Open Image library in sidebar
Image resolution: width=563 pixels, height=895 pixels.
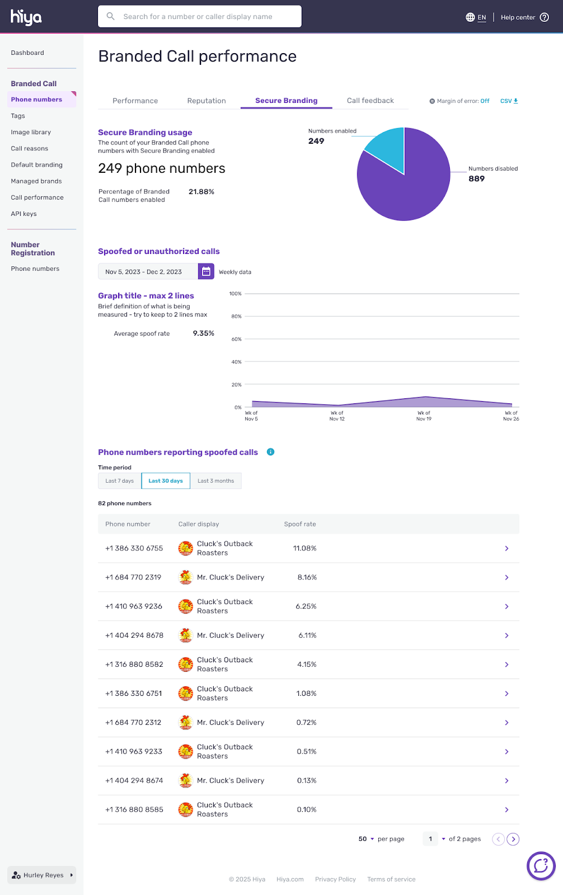pyautogui.click(x=31, y=133)
